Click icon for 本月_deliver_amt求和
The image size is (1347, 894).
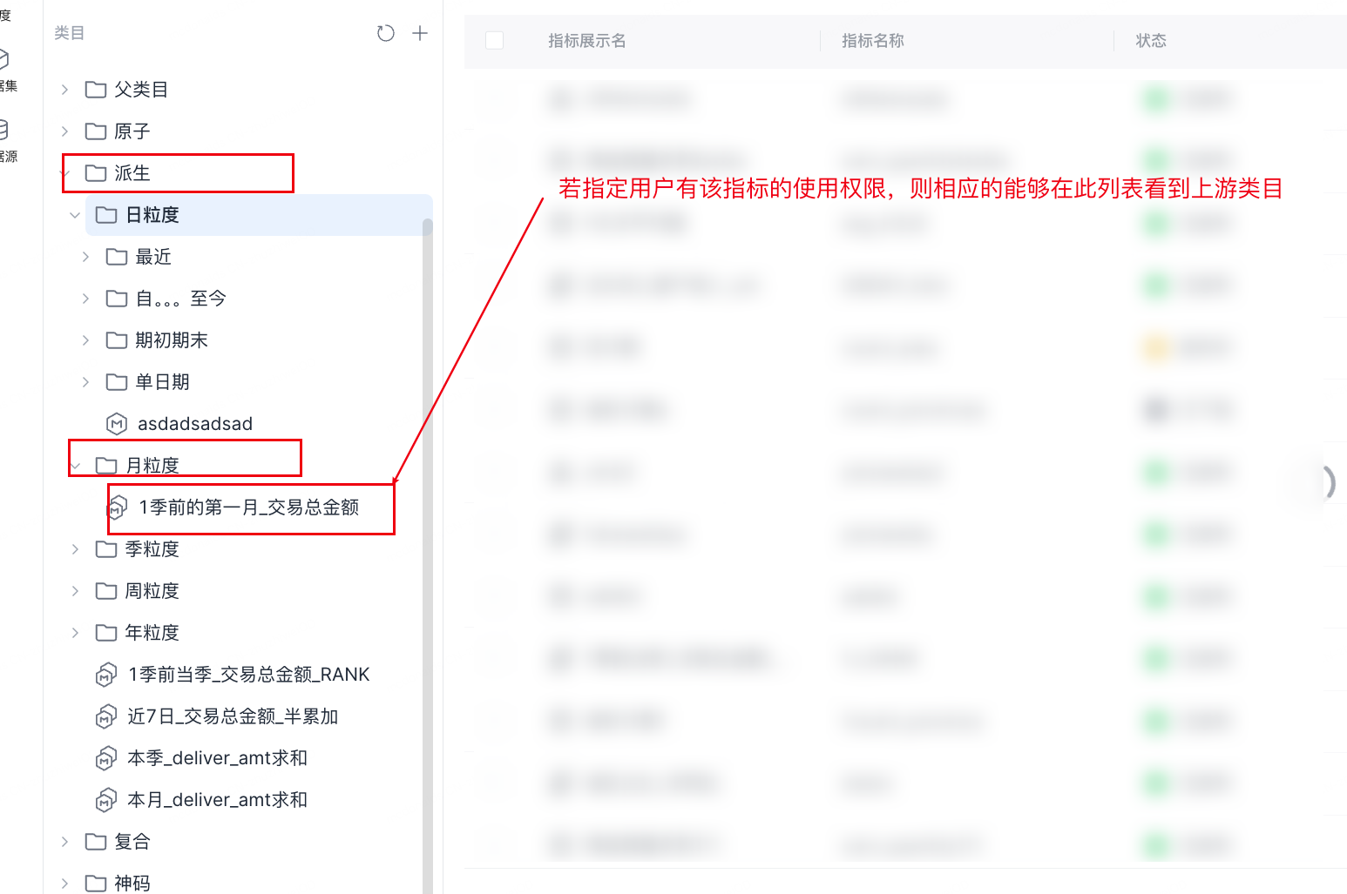tap(105, 800)
